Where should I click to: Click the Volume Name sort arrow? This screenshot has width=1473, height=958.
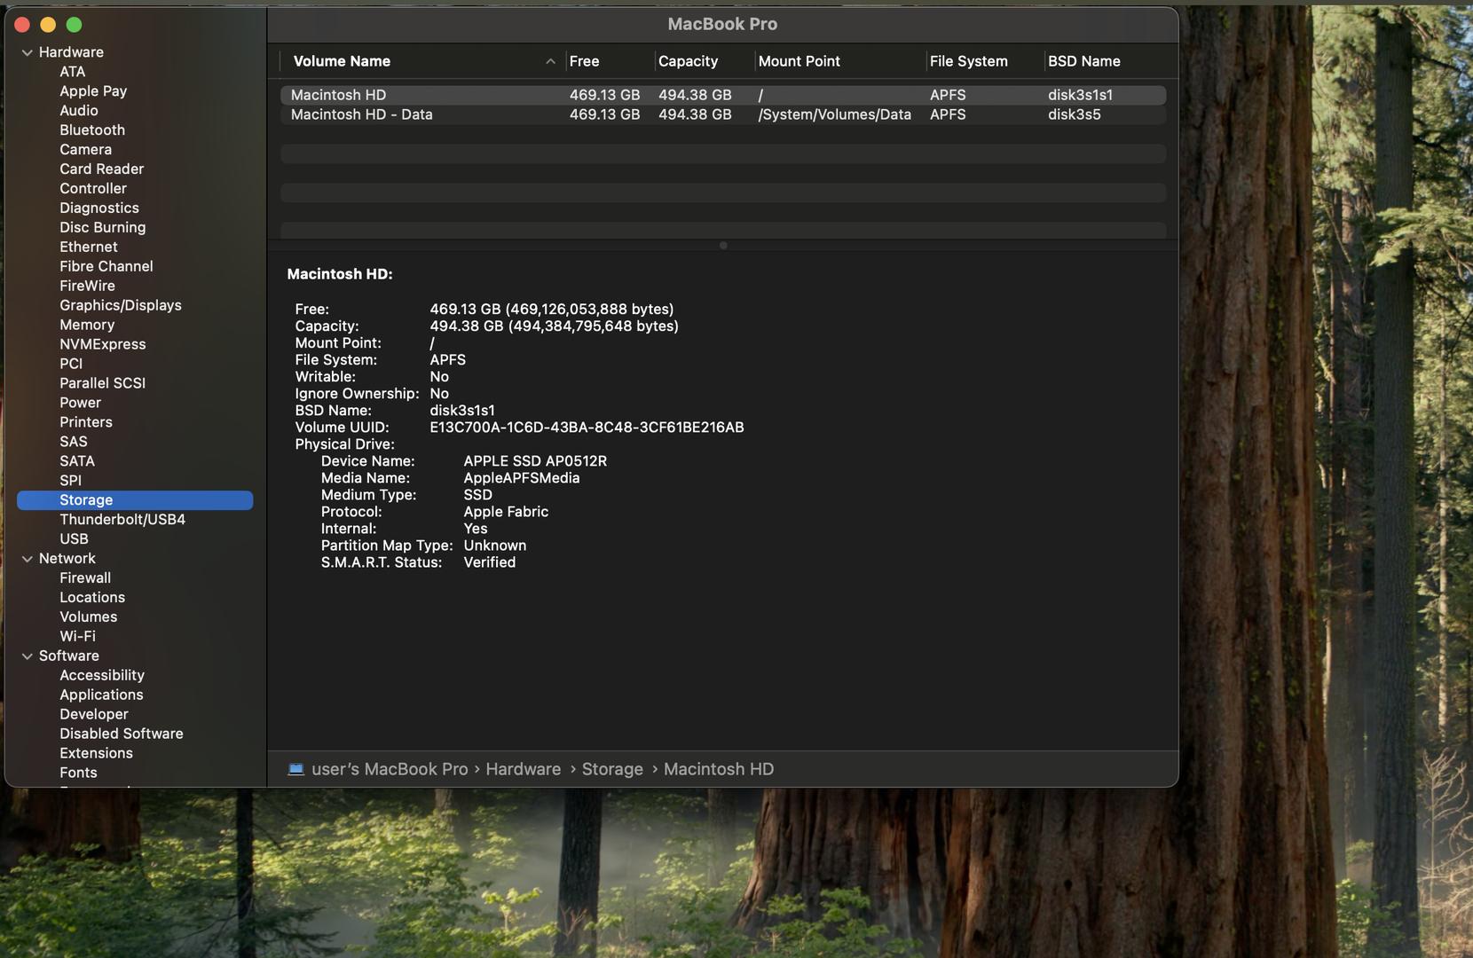pyautogui.click(x=550, y=61)
